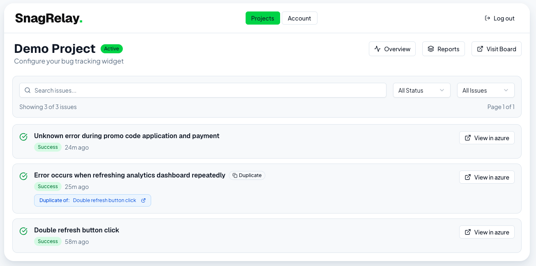536x266 pixels.
Task: Click the All Status chevron arrow
Action: click(442, 90)
